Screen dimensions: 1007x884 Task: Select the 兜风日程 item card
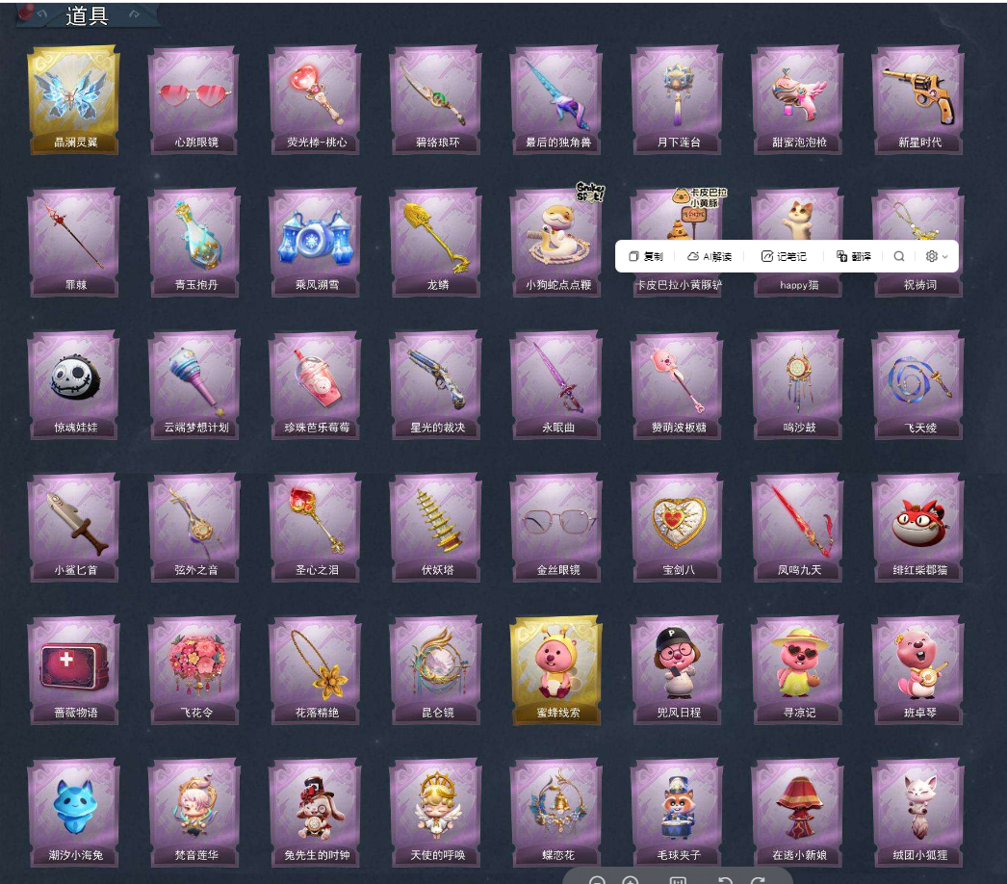click(x=677, y=670)
